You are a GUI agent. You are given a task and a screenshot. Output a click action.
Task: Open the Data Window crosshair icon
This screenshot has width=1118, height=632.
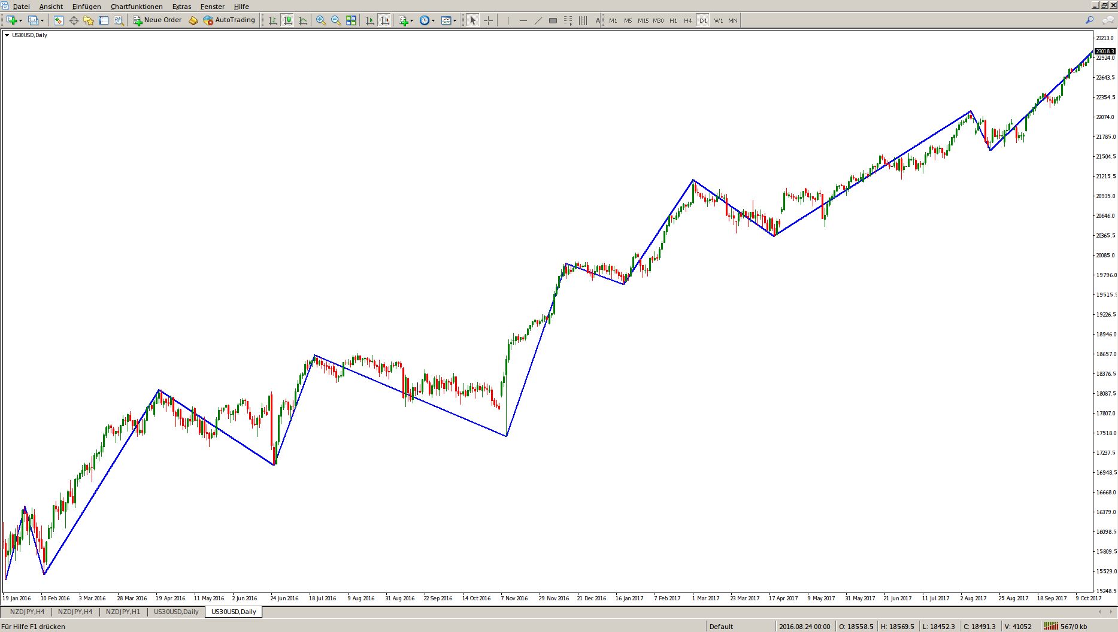74,20
